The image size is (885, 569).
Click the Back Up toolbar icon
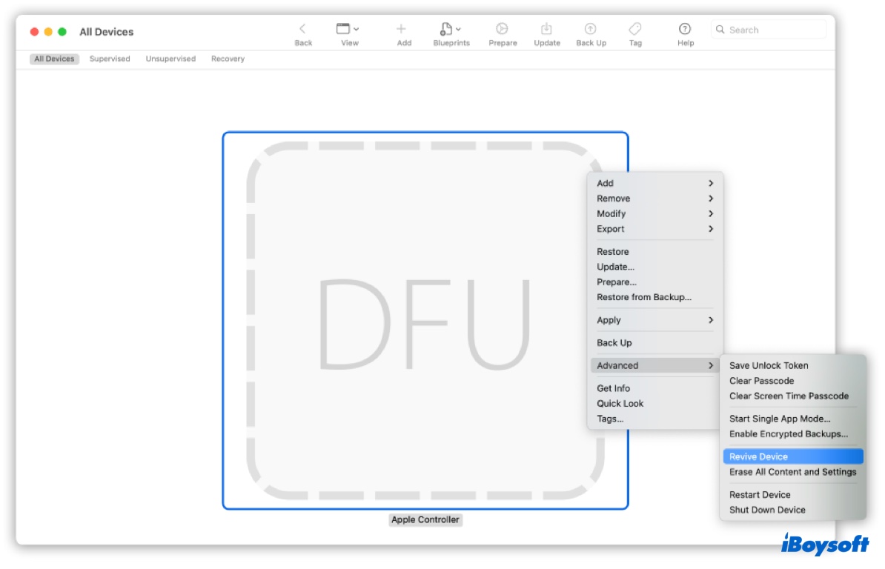coord(590,28)
